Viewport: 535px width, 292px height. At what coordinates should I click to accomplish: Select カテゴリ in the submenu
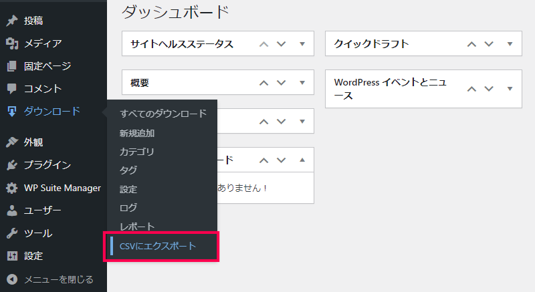[x=137, y=152]
